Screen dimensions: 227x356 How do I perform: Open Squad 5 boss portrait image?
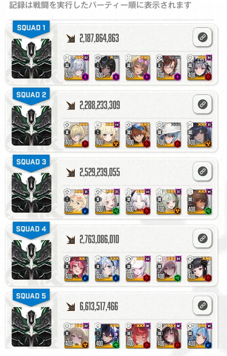pos(32,327)
